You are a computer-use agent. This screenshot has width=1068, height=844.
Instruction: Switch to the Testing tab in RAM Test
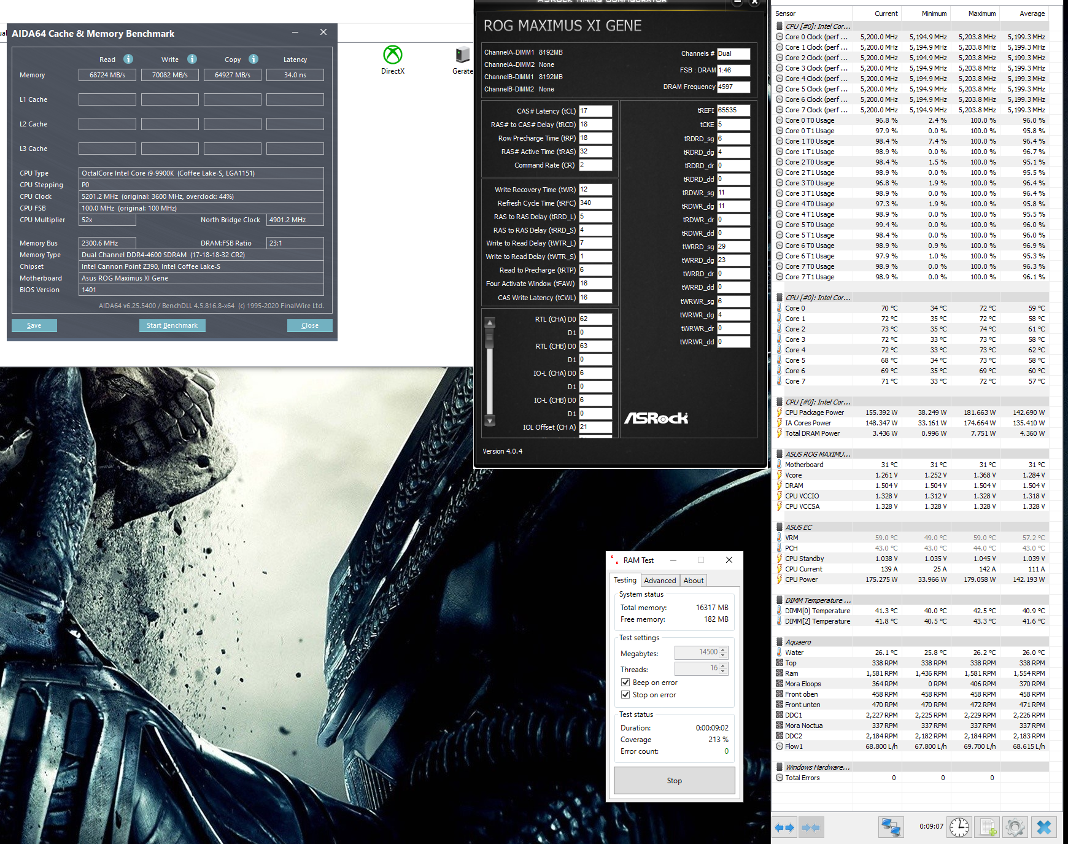coord(625,580)
